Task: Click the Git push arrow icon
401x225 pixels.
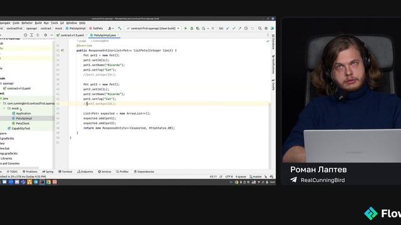Action: 240,28
